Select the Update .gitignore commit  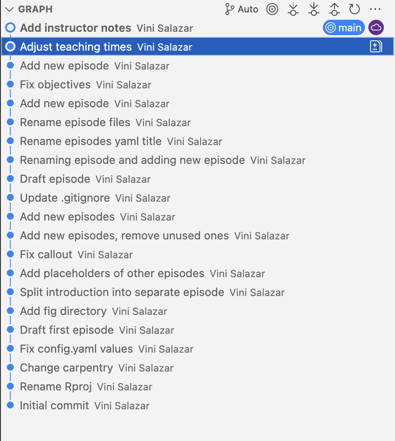(65, 198)
